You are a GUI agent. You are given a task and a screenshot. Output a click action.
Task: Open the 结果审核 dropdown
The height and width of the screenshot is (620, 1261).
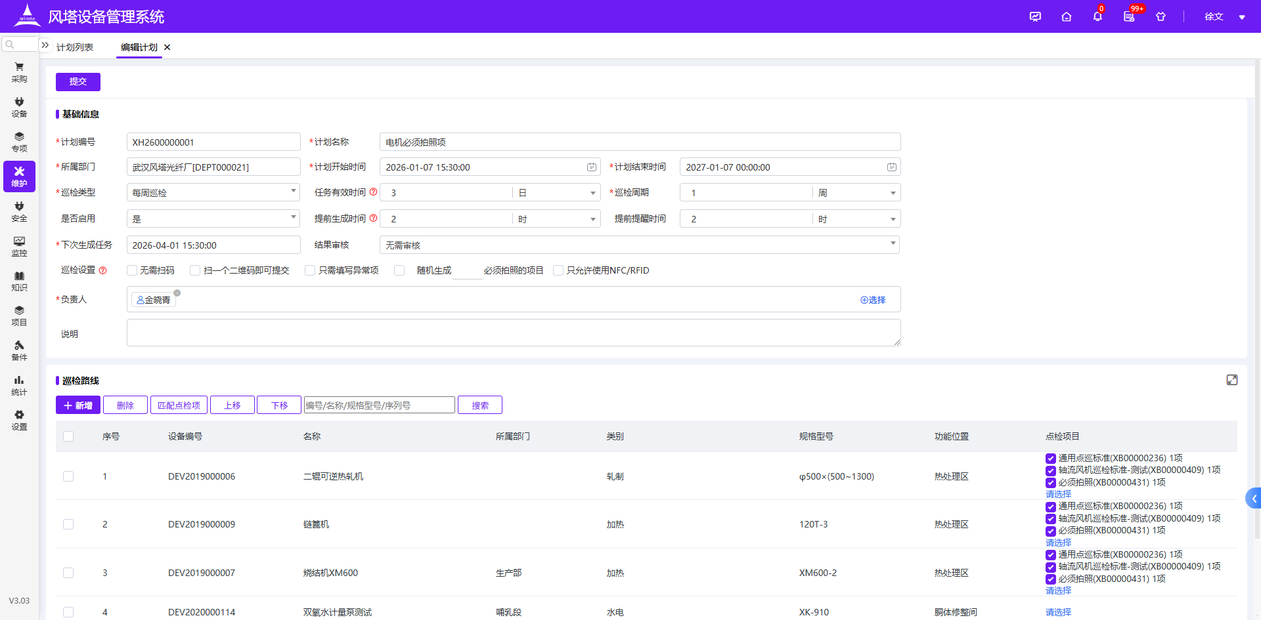click(x=639, y=245)
